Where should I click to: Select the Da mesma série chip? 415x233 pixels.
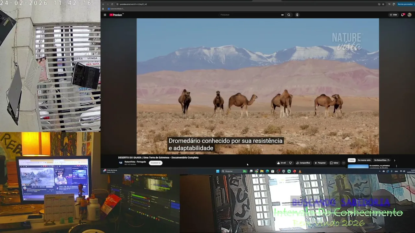point(364,160)
